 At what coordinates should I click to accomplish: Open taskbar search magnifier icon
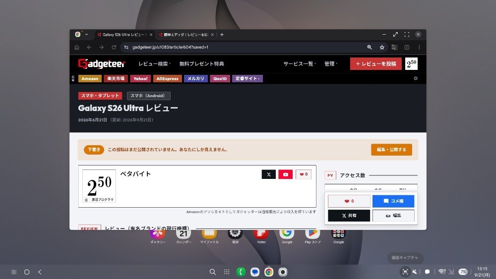pos(213,272)
